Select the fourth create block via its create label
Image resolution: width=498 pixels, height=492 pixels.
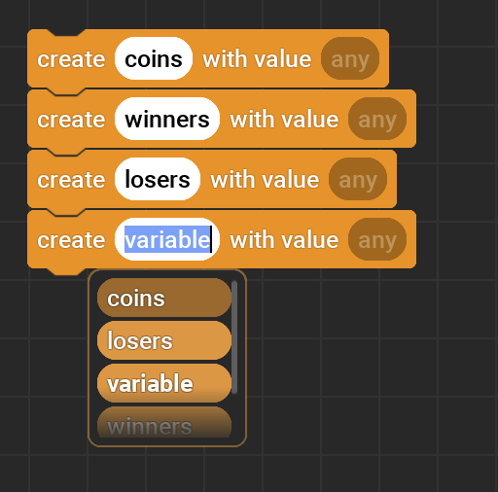pyautogui.click(x=71, y=240)
